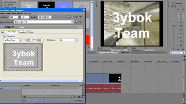Click the green plug-in chain icon
This screenshot has width=186, height=104.
[76, 17]
